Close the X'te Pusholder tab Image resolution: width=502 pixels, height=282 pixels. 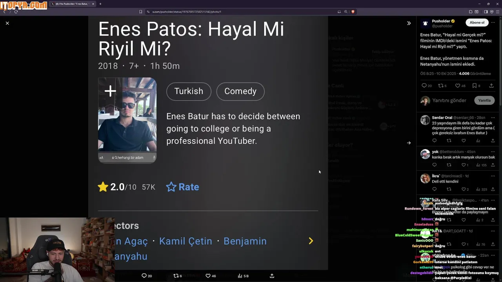coord(93,4)
